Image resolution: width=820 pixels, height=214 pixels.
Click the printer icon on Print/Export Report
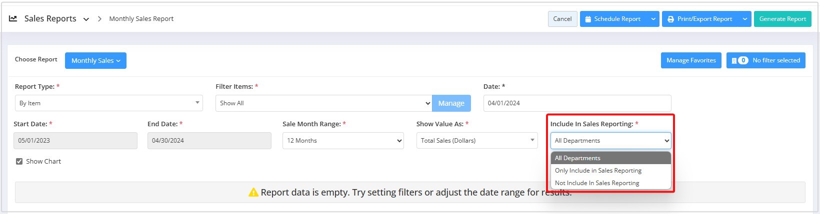pyautogui.click(x=670, y=19)
